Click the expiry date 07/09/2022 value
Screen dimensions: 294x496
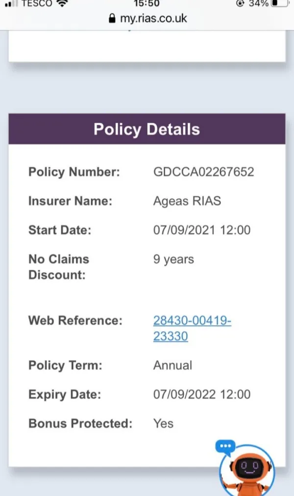[201, 394]
